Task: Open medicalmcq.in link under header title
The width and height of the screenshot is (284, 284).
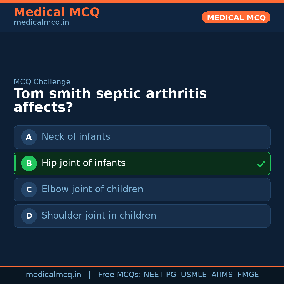Action: point(41,23)
